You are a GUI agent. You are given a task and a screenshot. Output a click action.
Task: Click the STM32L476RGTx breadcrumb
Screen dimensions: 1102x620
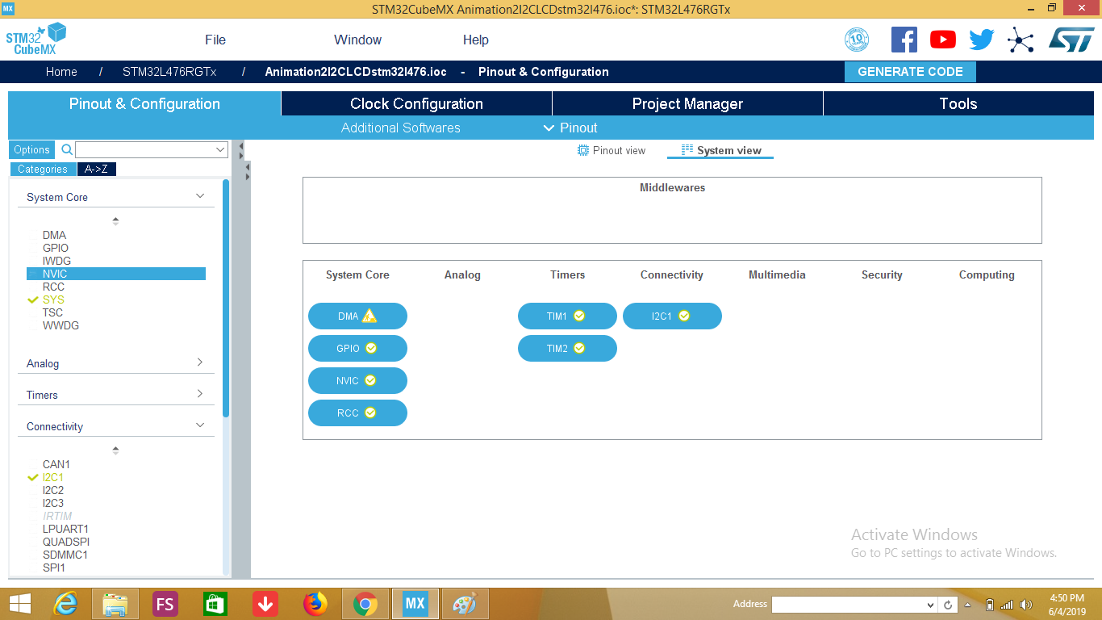tap(169, 72)
